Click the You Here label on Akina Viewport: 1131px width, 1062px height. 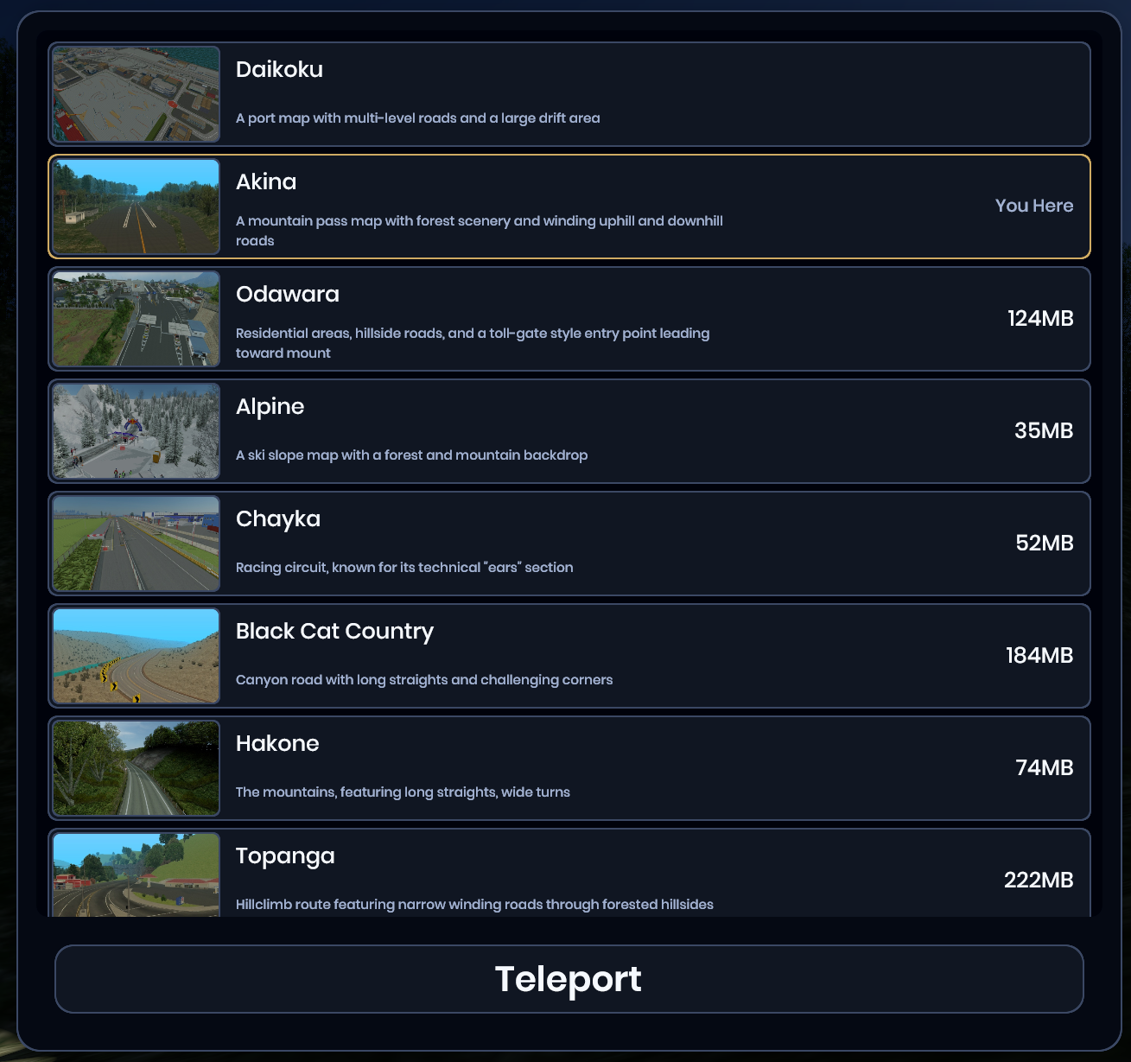pyautogui.click(x=1033, y=206)
